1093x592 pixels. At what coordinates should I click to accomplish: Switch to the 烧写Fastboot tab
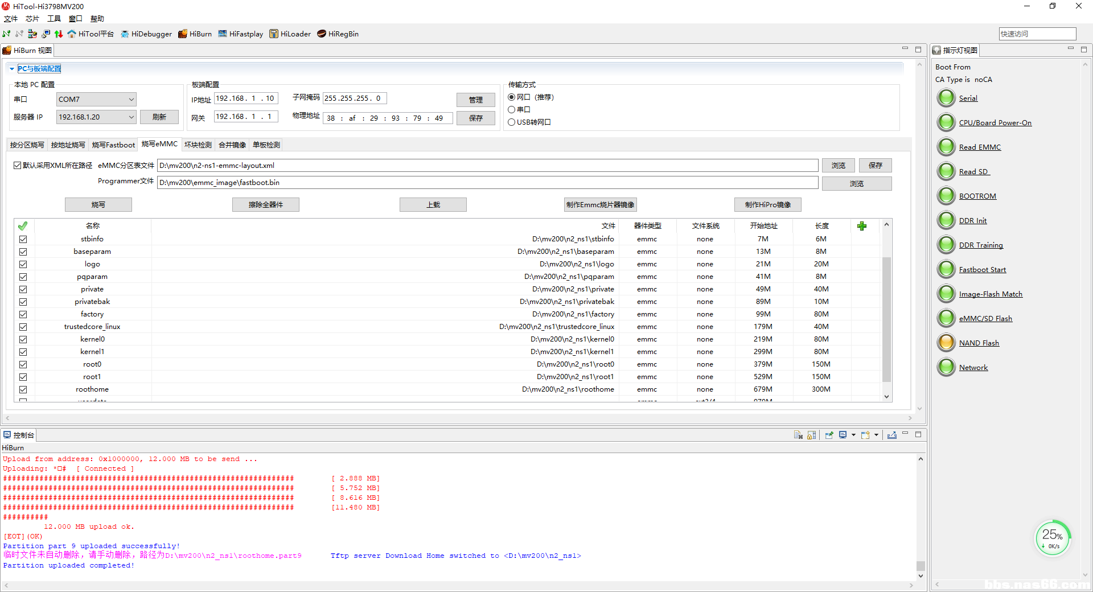[113, 145]
